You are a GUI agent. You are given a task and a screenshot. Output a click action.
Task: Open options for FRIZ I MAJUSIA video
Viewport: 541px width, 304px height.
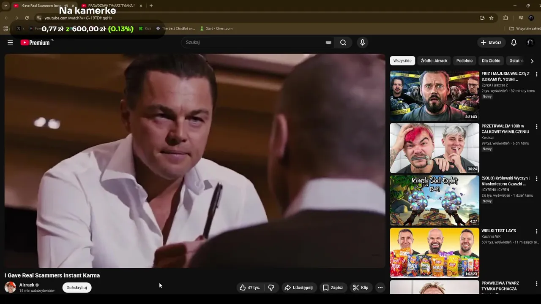click(536, 74)
